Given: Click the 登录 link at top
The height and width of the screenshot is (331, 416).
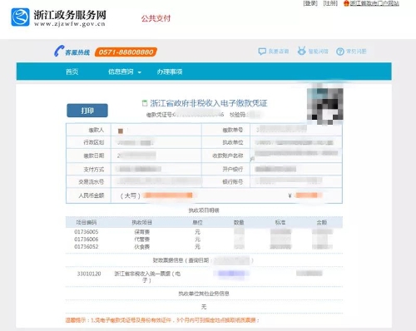Looking at the screenshot, I should coord(310,3).
